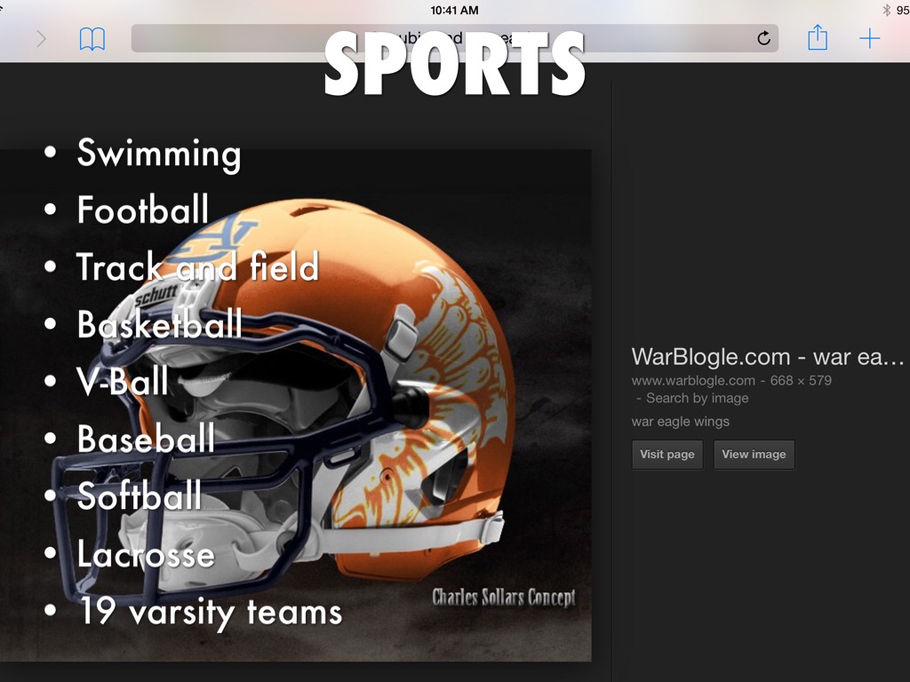Viewport: 910px width, 682px height.
Task: Add a new tab with plus icon
Action: pyautogui.click(x=869, y=38)
